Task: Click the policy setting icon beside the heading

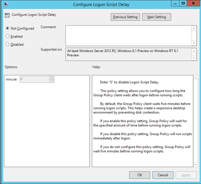Action: (x=7, y=15)
